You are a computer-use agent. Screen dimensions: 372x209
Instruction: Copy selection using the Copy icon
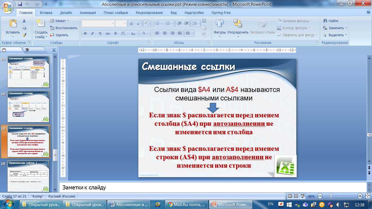pos(24,28)
